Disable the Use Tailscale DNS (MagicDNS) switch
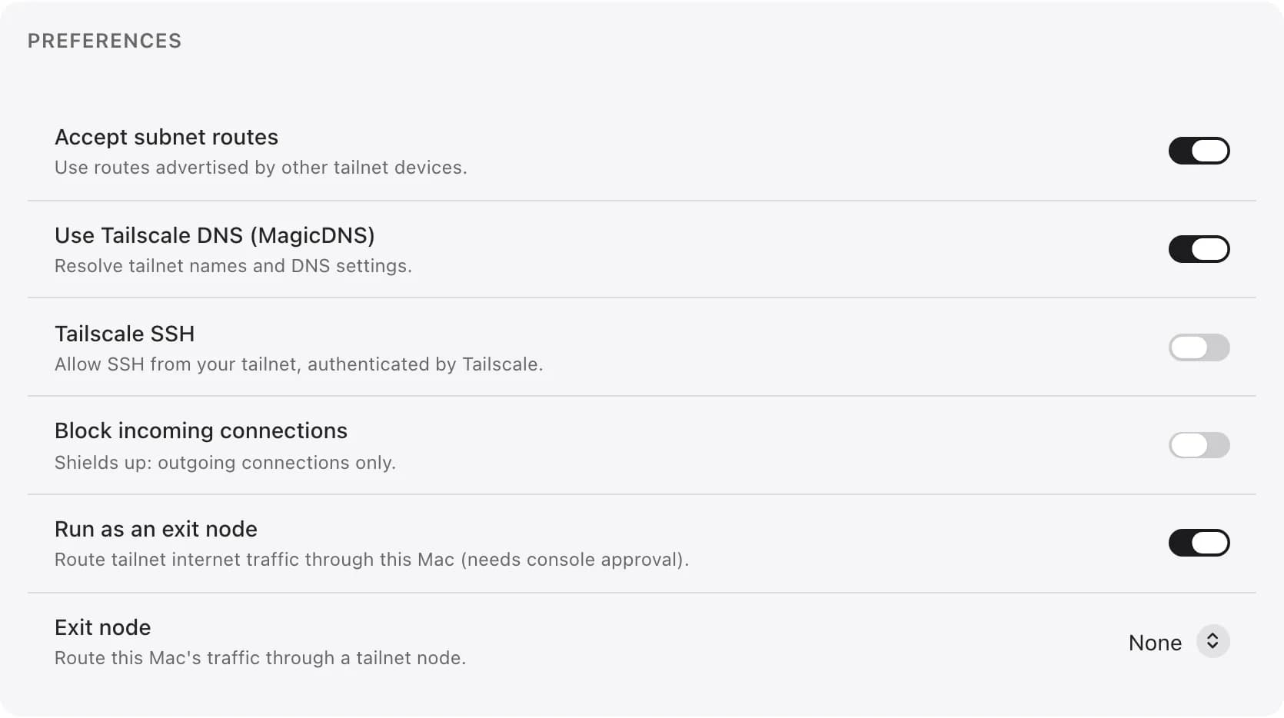The width and height of the screenshot is (1284, 718). pyautogui.click(x=1199, y=249)
